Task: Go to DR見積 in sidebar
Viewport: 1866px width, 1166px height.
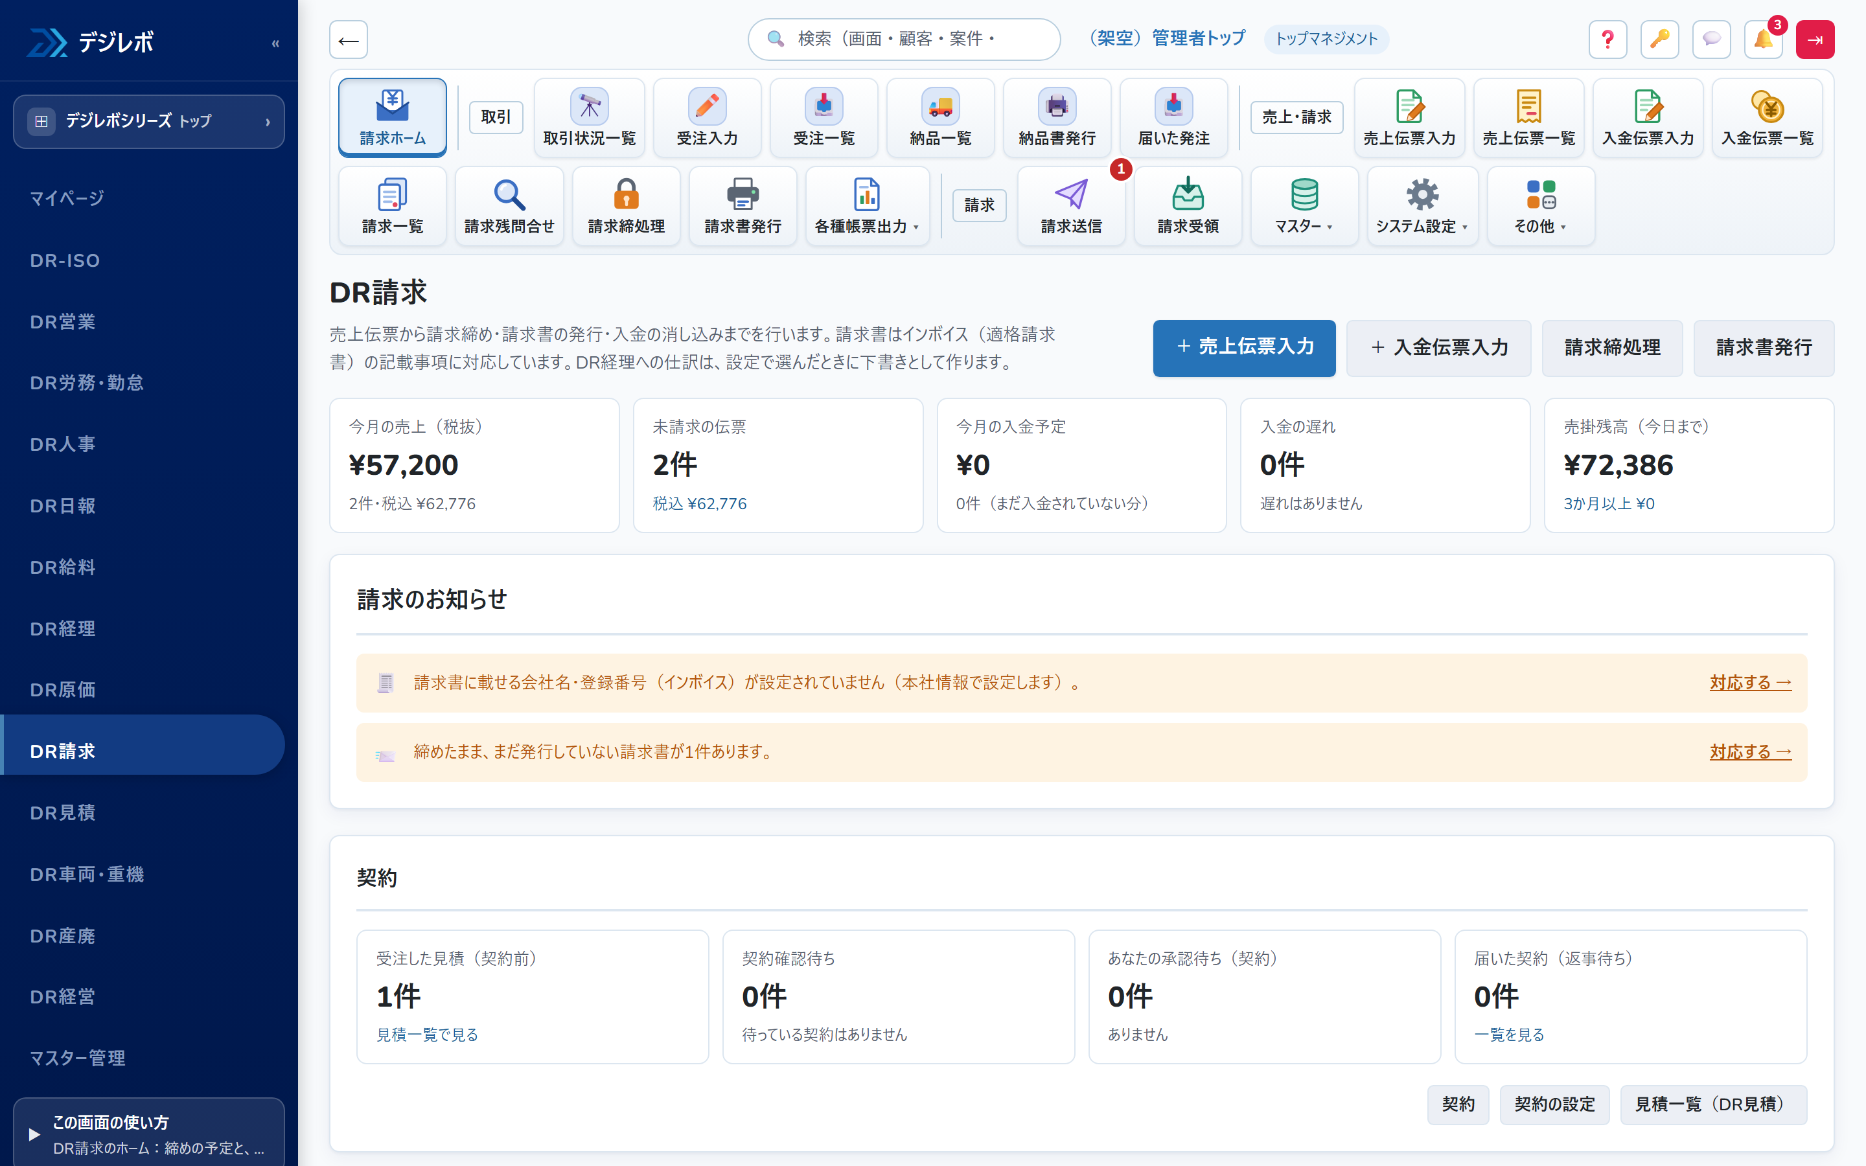Action: coord(143,813)
